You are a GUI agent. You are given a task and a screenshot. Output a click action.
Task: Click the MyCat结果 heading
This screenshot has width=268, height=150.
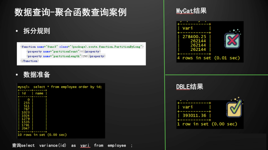191,11
